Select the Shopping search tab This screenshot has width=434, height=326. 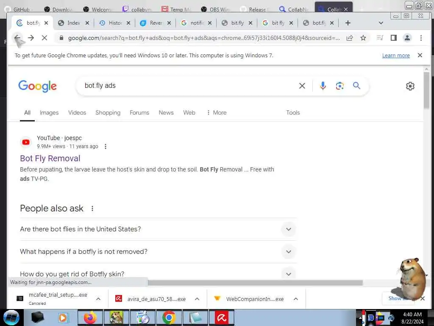(x=108, y=112)
